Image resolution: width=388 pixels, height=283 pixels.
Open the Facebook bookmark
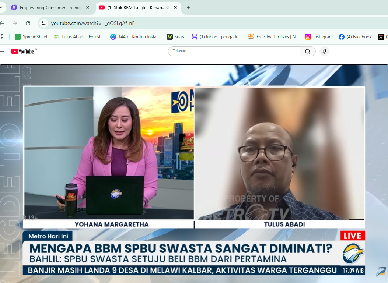pos(355,37)
